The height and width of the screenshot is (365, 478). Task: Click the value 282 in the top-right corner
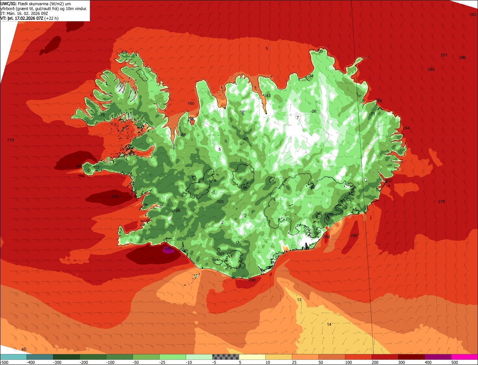tap(472, 15)
